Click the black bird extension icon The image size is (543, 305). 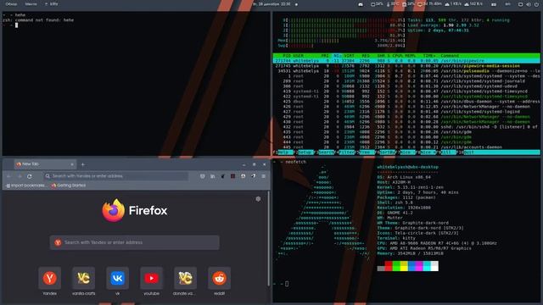coord(222,176)
